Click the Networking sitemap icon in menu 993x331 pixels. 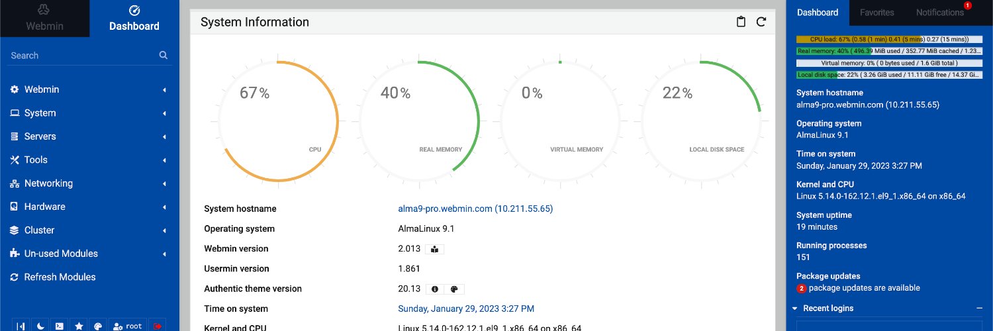pos(14,183)
